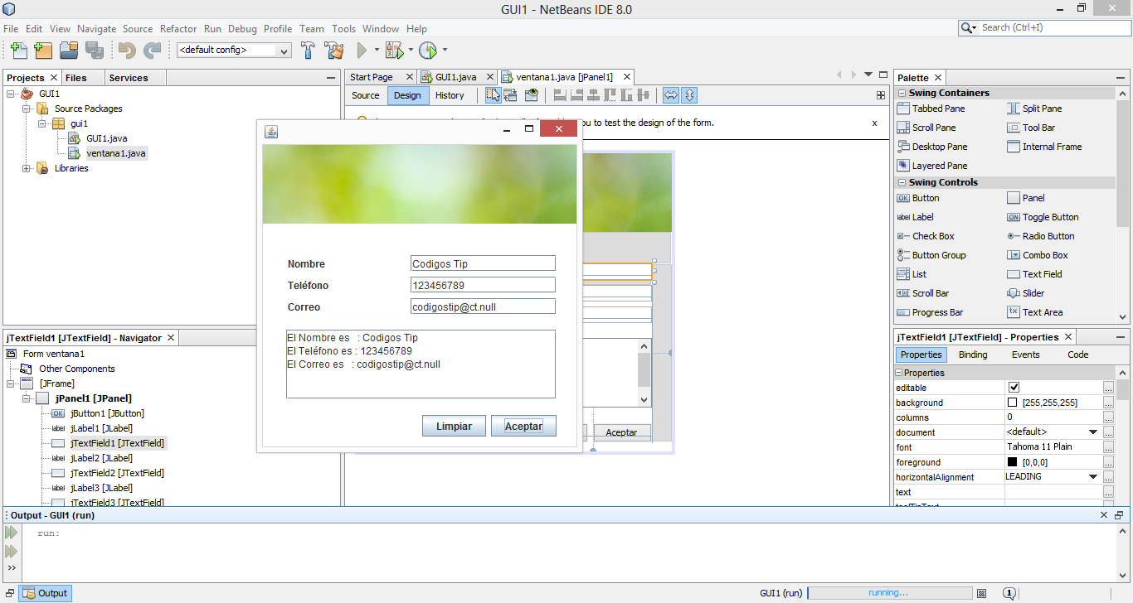Image resolution: width=1133 pixels, height=603 pixels.
Task: Open the New Project icon
Action: click(42, 51)
